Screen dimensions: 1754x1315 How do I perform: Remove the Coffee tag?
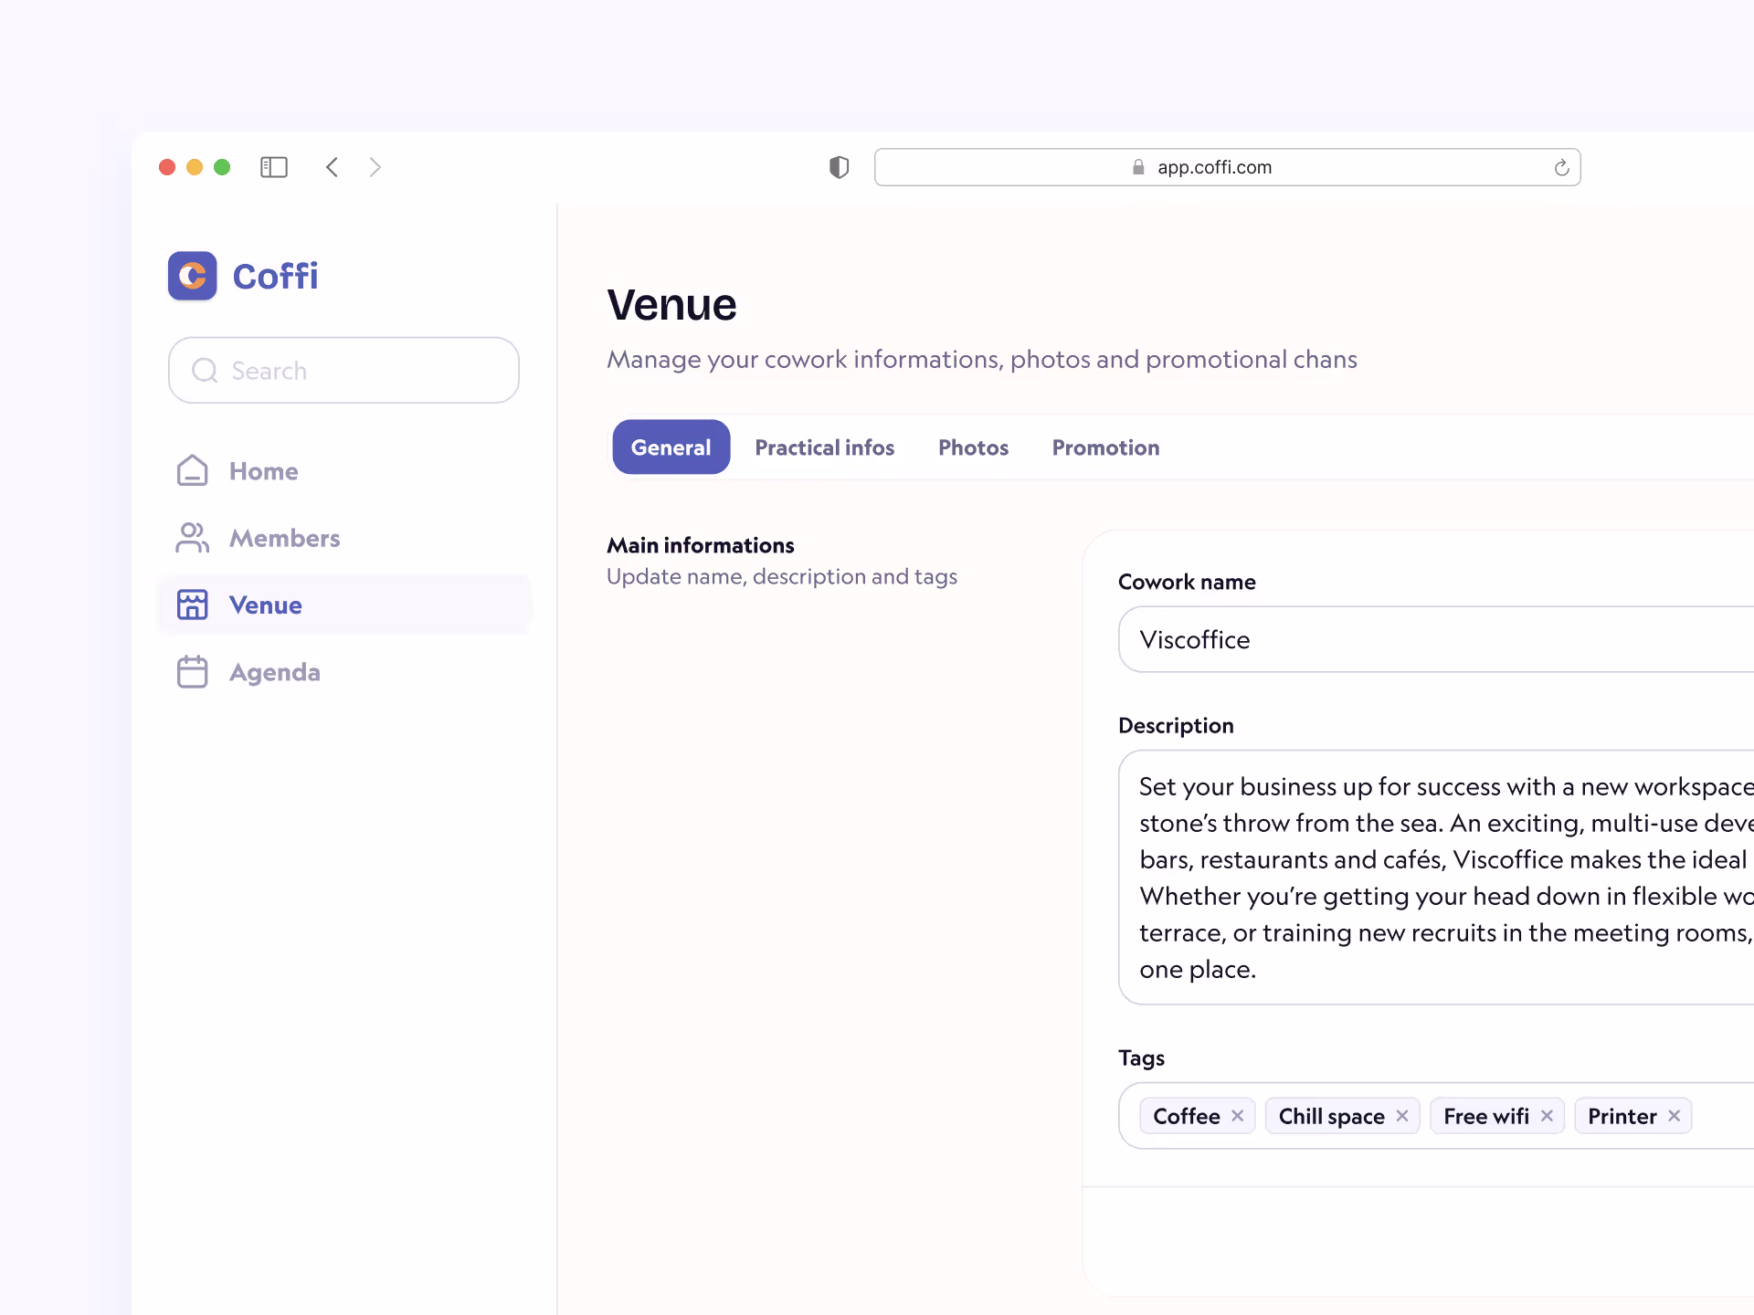(x=1238, y=1115)
